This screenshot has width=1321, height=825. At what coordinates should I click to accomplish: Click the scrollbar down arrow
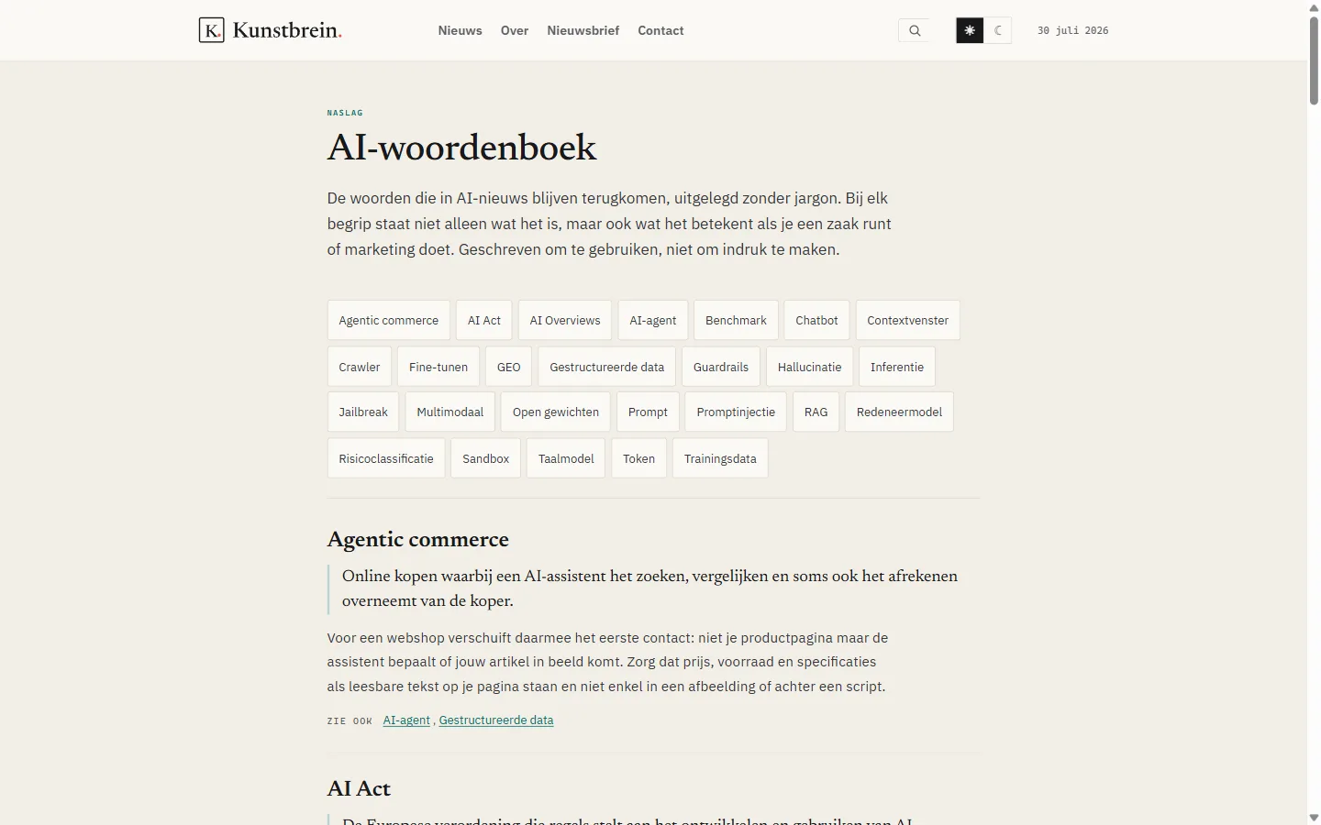[x=1314, y=817]
